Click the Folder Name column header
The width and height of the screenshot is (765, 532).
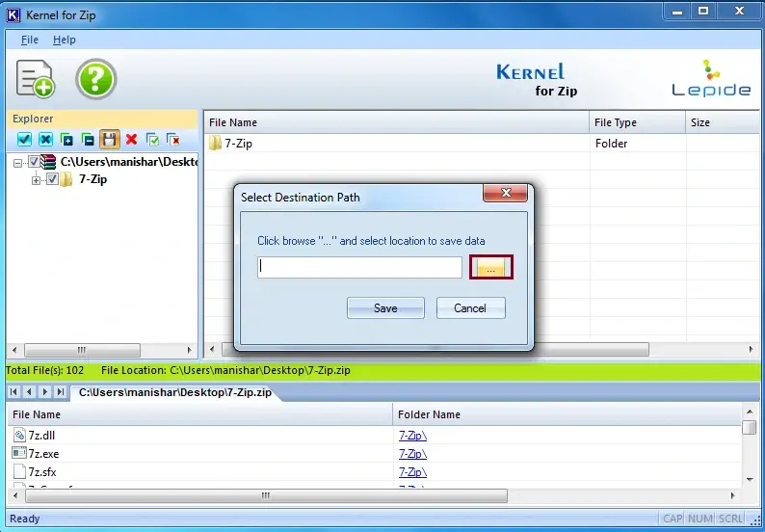pos(567,414)
